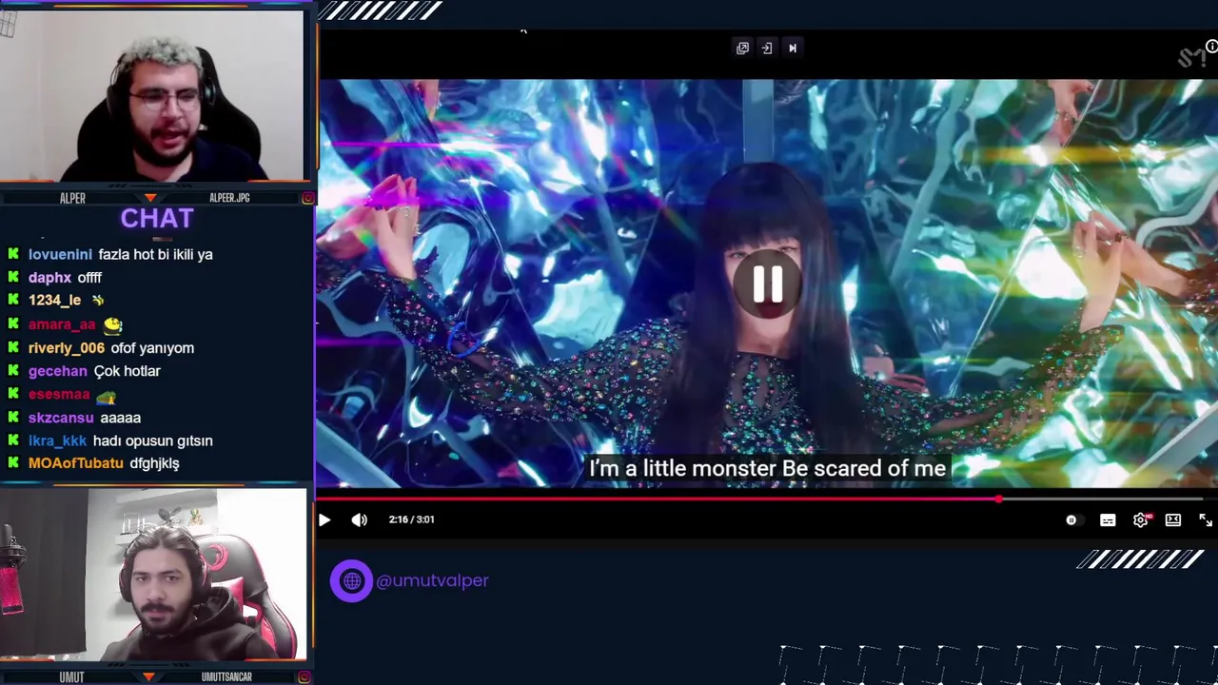Click the message "fazla hot bi ikili ya"
The image size is (1218, 685).
155,255
